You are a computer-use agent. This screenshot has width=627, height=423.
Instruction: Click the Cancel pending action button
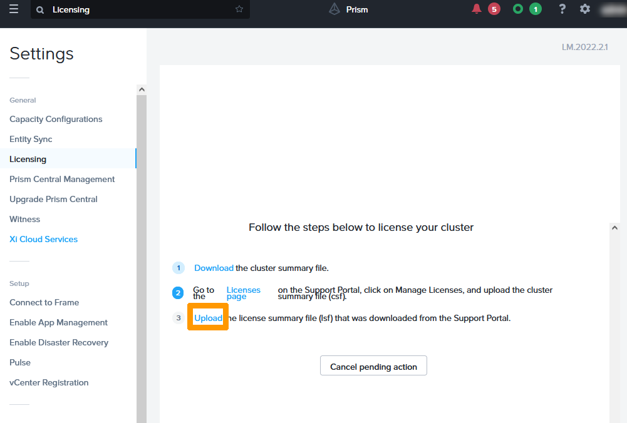click(x=373, y=365)
